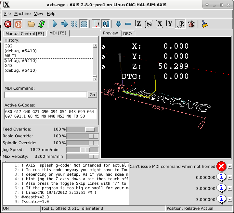Click info icon beside 0.000000
Image resolution: width=234 pixels, height=213 pixels.
coord(221,177)
